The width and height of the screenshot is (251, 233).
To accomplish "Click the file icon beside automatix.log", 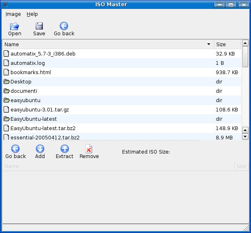I will [x=6, y=63].
